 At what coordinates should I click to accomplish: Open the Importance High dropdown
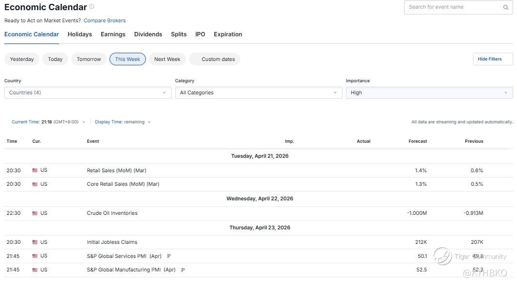(429, 92)
